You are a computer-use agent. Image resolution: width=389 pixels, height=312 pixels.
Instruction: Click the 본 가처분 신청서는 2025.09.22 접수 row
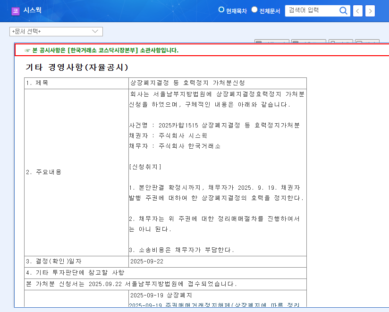pyautogui.click(x=166, y=284)
